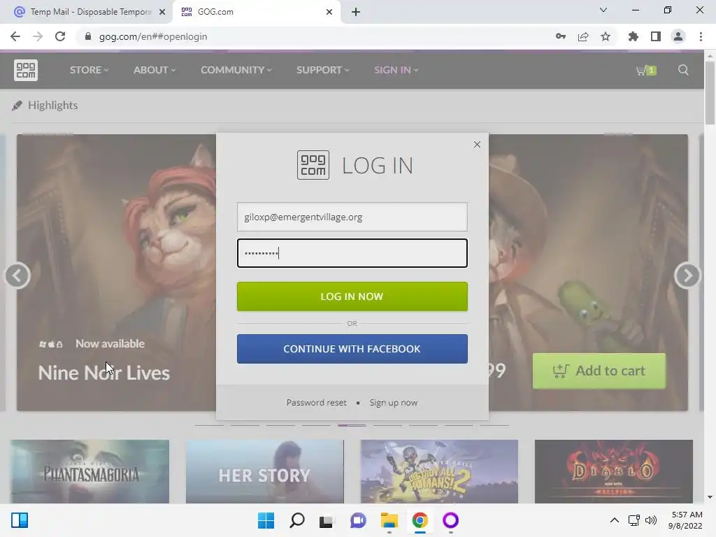
Task: Click the Nine Noir Lives title
Action: coord(104,373)
